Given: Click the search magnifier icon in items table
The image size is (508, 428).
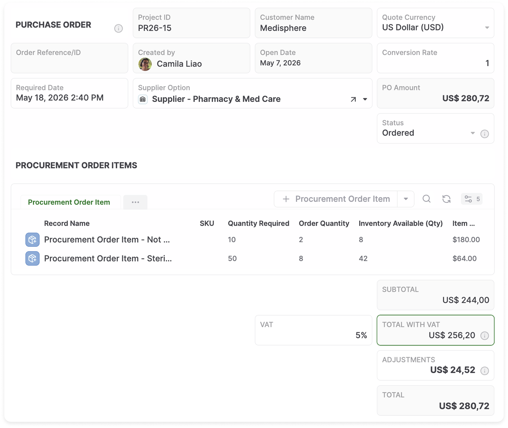Looking at the screenshot, I should [426, 199].
